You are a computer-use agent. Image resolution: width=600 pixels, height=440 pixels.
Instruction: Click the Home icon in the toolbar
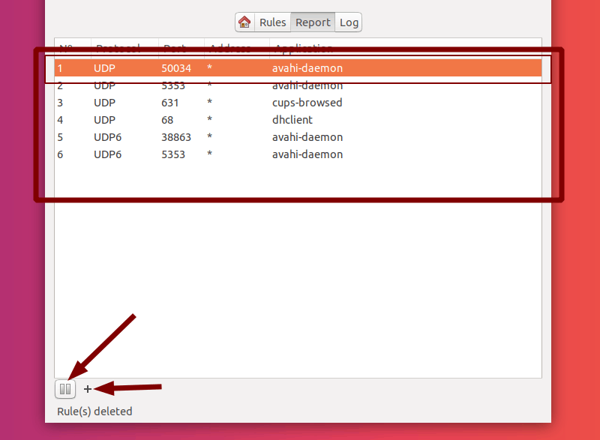[245, 22]
